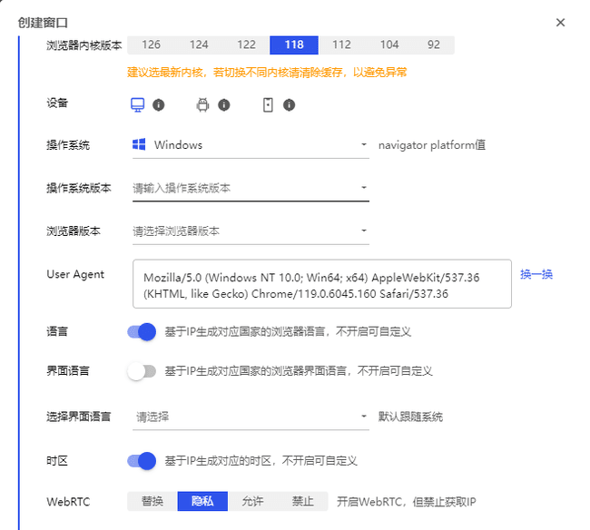The width and height of the screenshot is (590, 530).
Task: Choose browser kernel version 92
Action: tap(434, 44)
